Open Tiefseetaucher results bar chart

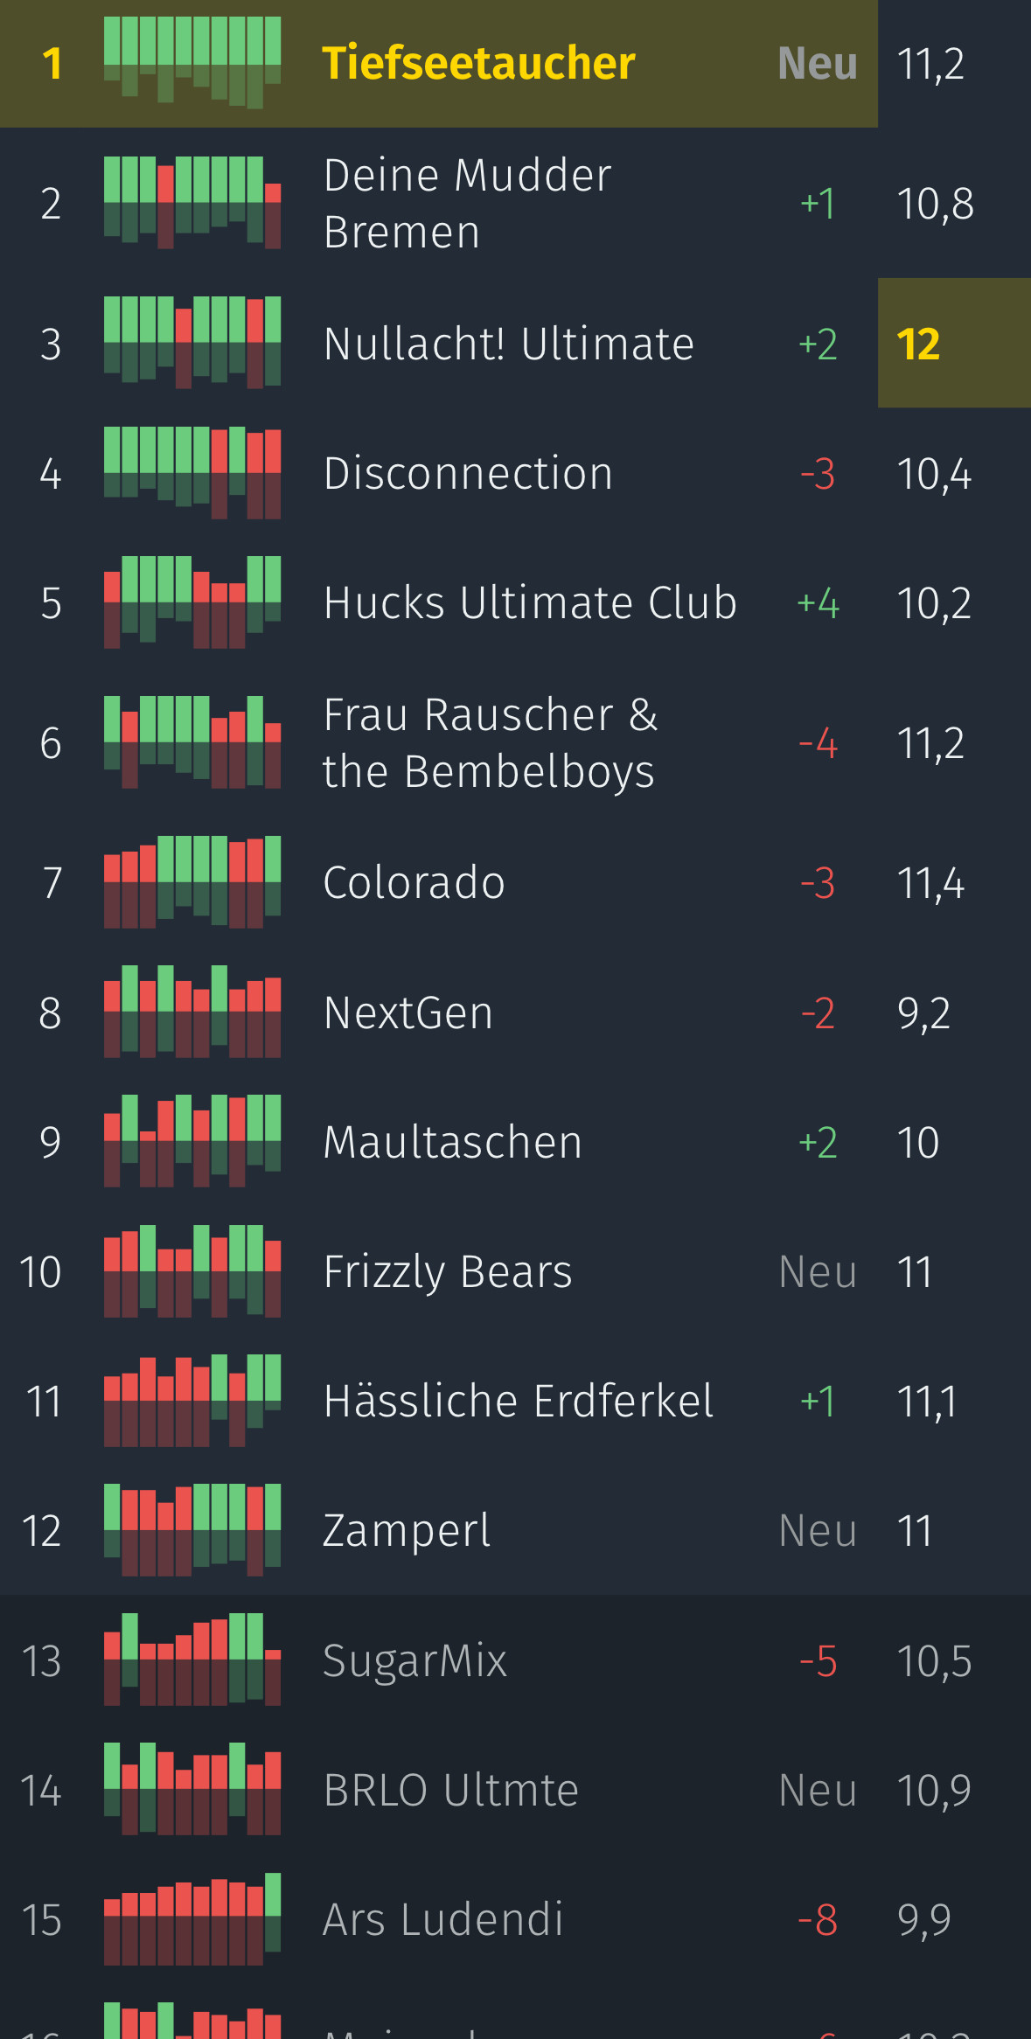click(192, 63)
